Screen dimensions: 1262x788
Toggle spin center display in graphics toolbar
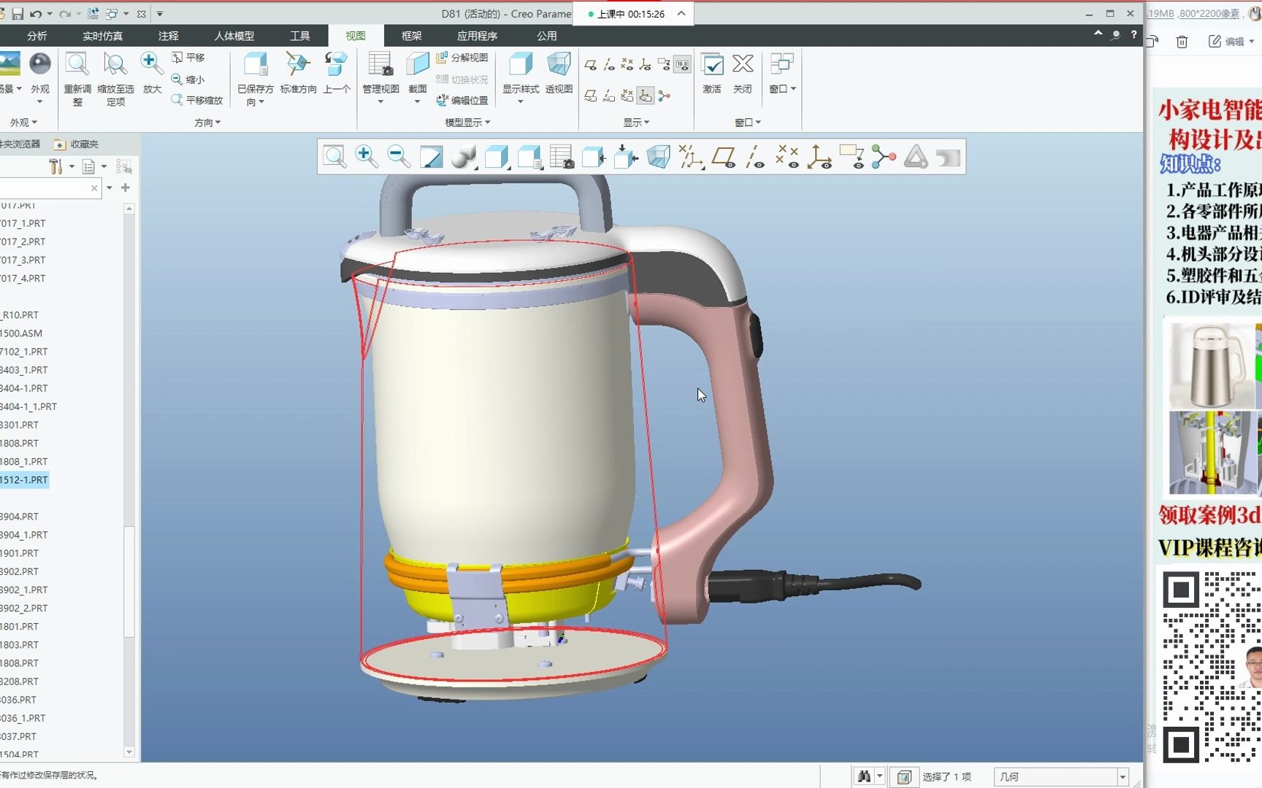tap(884, 156)
